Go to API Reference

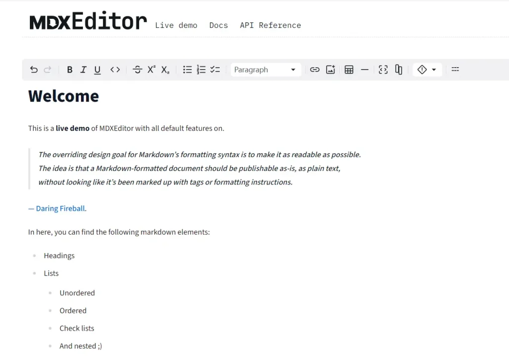tap(270, 25)
